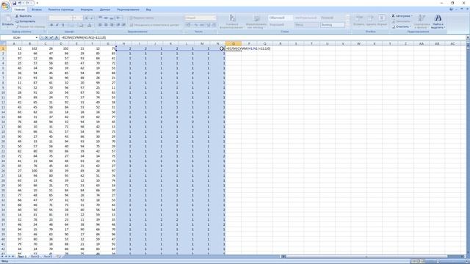The height and width of the screenshot is (264, 470).
Task: Switch to Разметка страницы ribbon tab
Action: pos(61,10)
